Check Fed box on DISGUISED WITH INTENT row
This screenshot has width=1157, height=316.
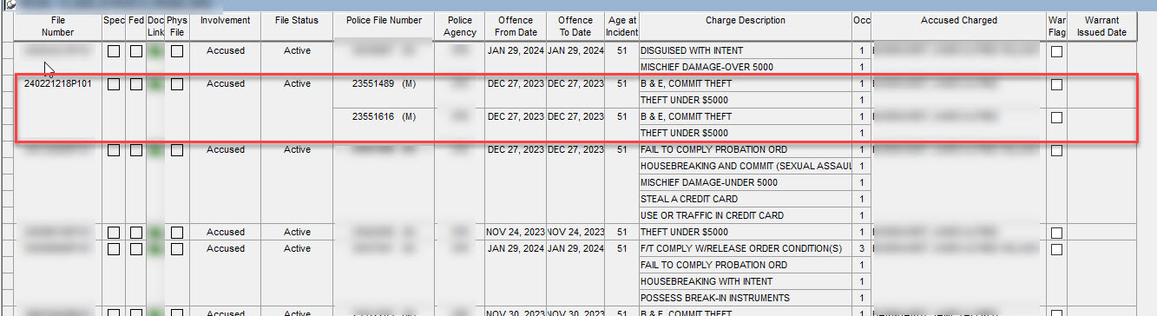(x=136, y=52)
